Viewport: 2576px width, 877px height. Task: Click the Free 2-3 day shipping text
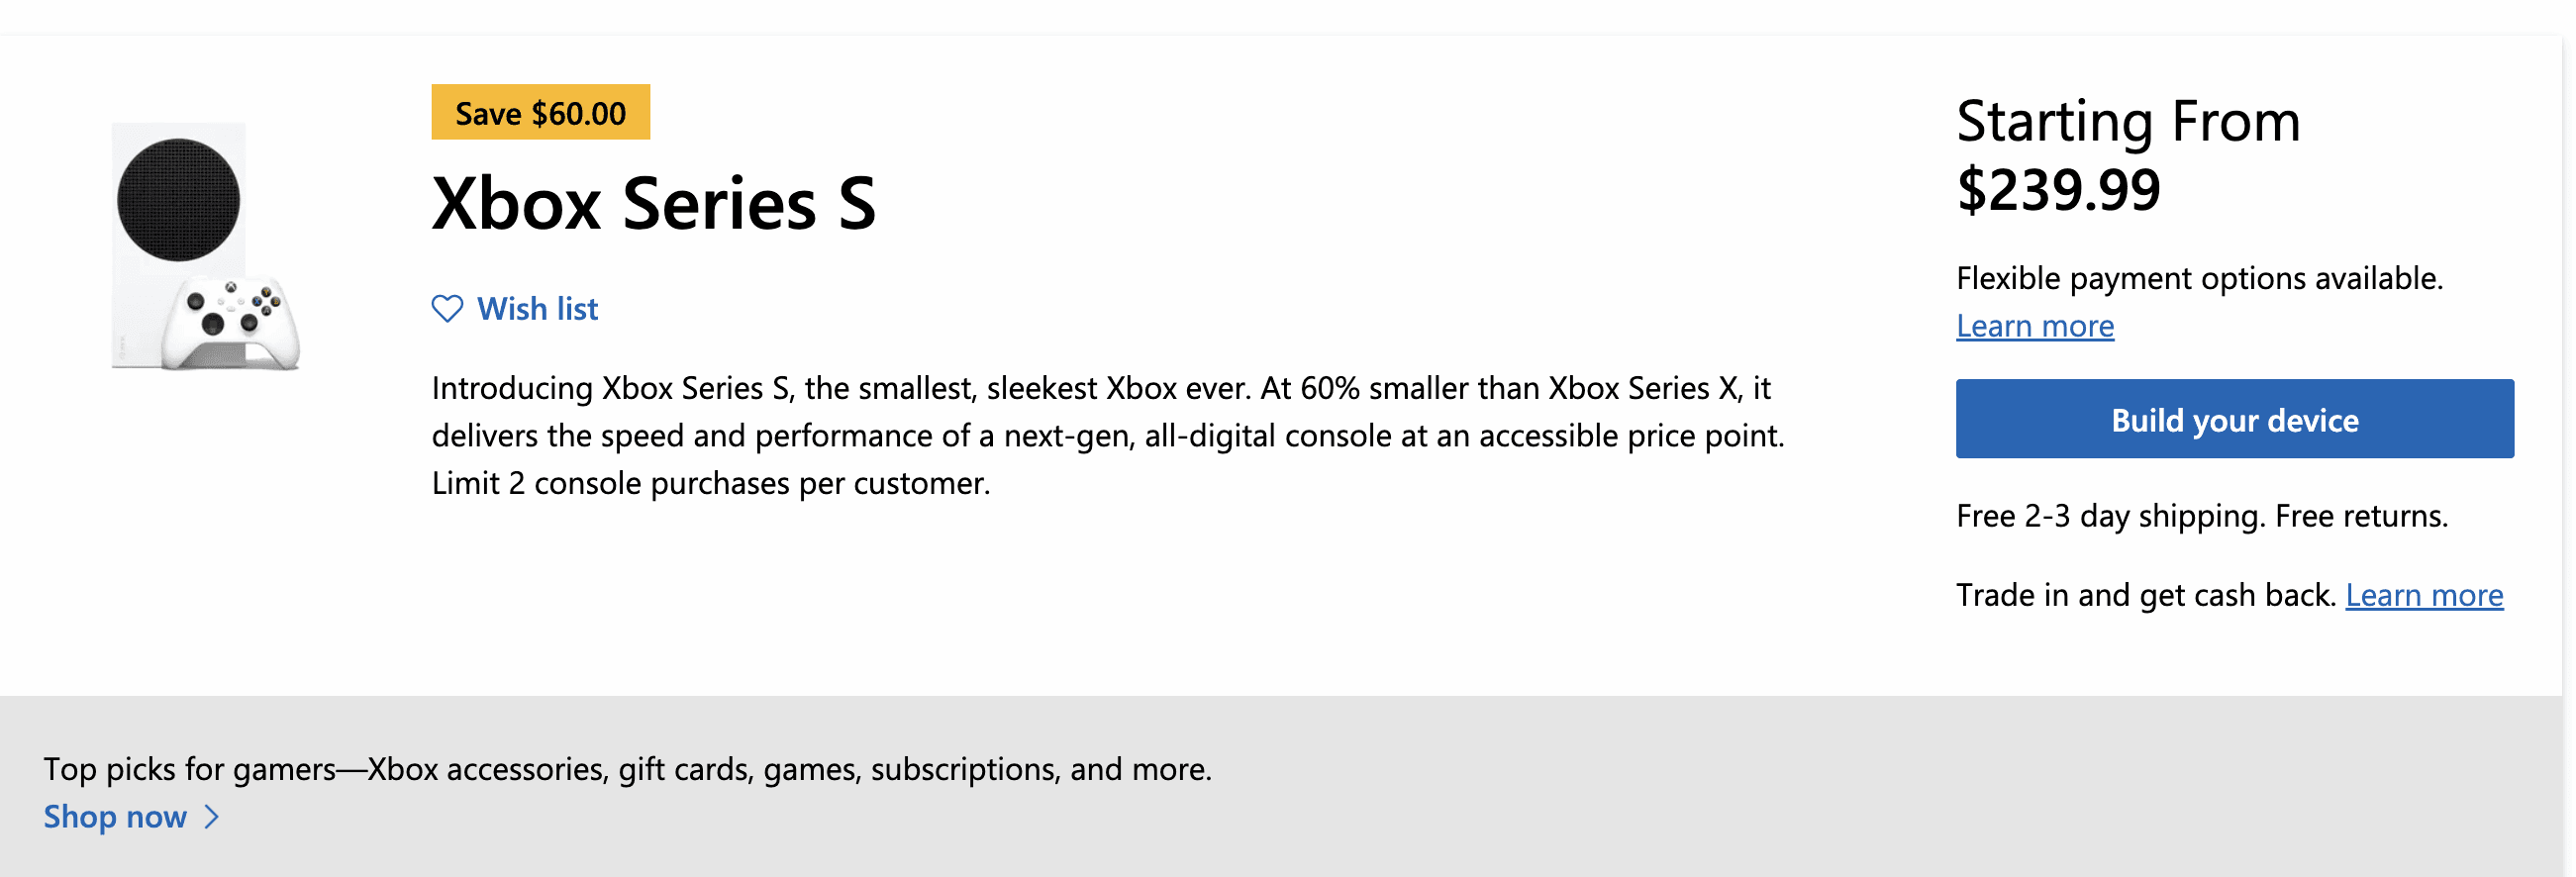point(2202,516)
